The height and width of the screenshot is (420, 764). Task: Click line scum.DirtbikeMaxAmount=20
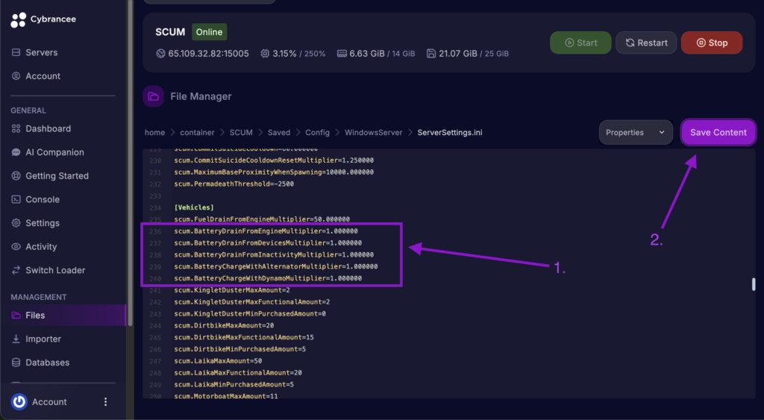(x=224, y=325)
